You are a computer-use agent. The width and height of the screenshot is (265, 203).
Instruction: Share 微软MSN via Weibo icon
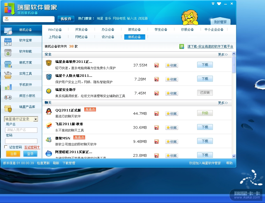[x=157, y=141]
